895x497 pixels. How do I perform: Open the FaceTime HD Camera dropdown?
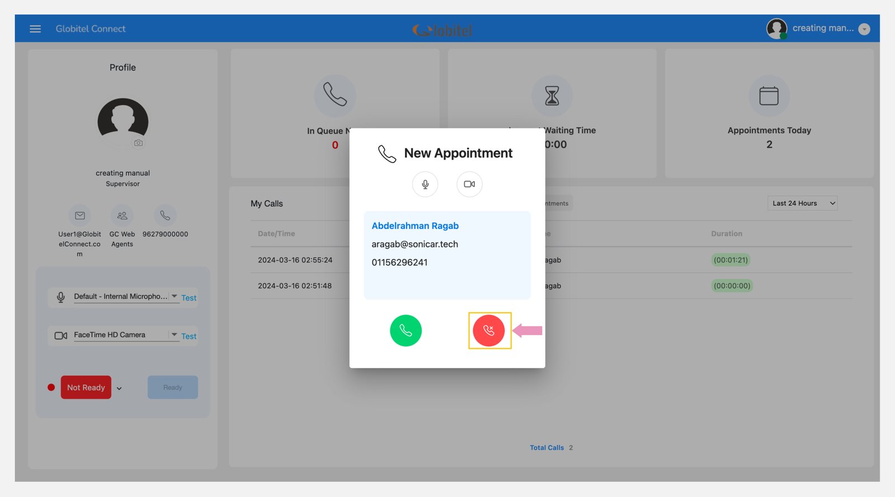(174, 334)
